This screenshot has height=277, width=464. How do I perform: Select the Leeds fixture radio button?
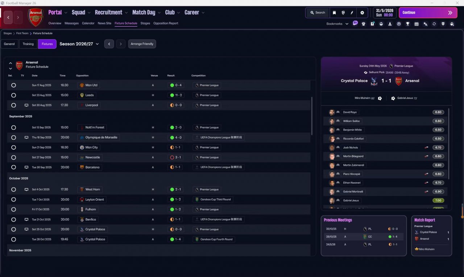(x=13, y=95)
